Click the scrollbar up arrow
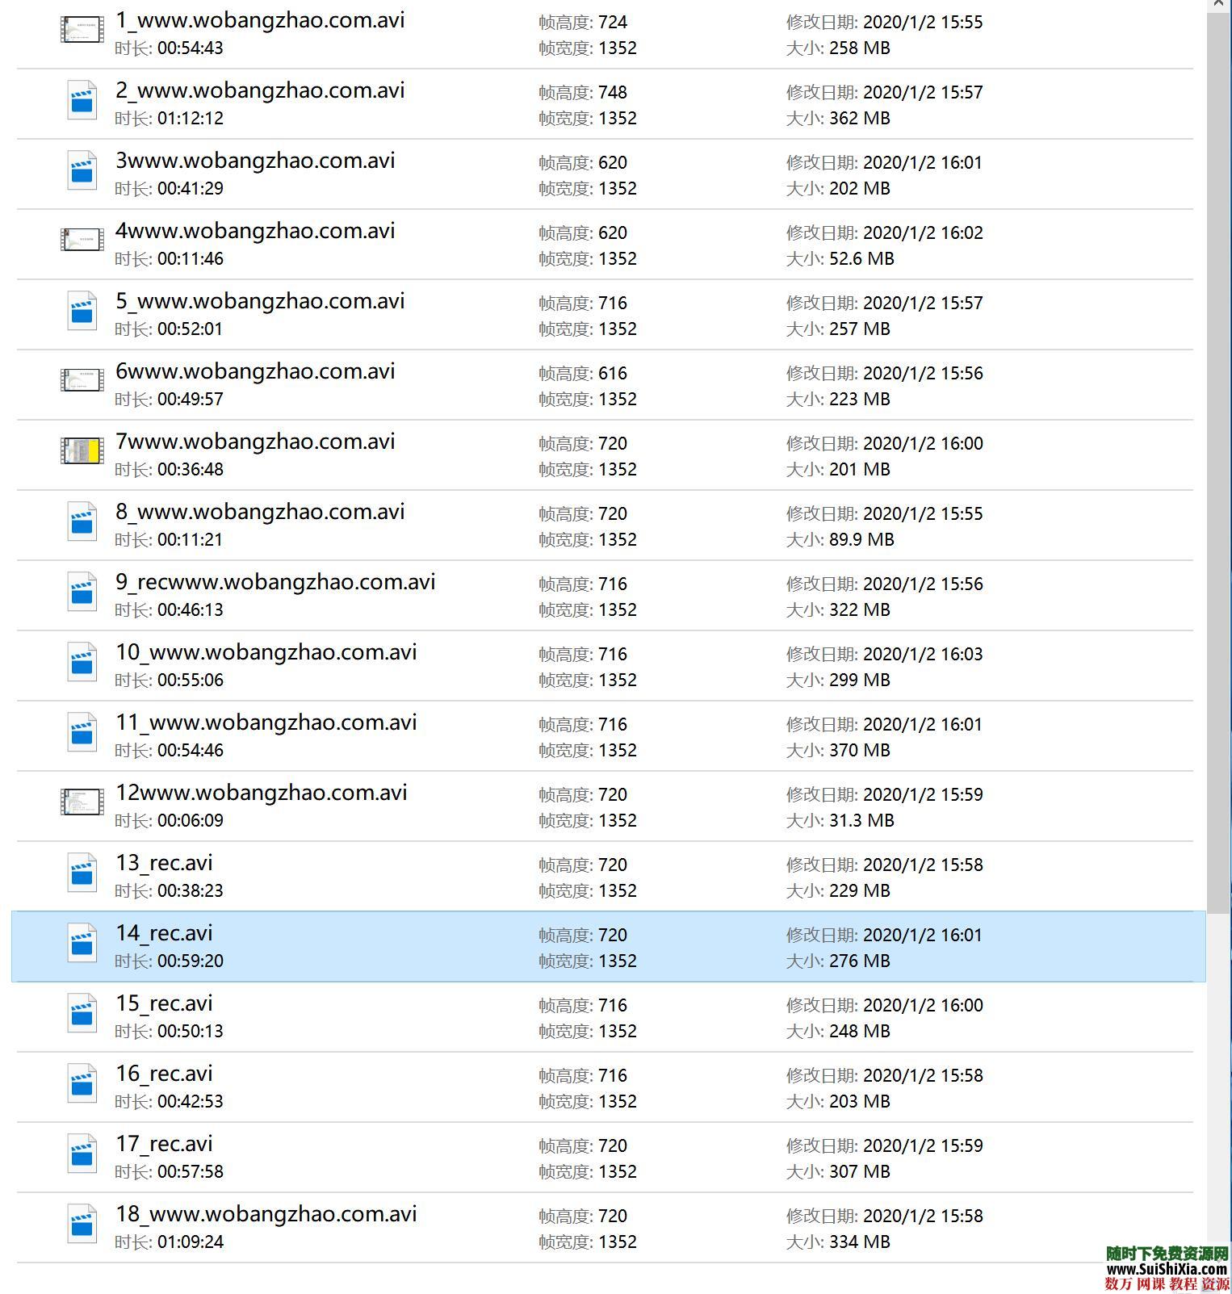 click(x=1218, y=5)
